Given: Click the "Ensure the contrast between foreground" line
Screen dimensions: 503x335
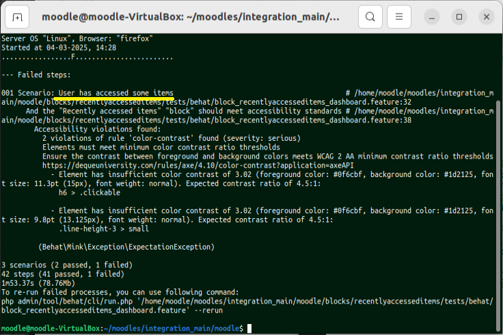Looking at the screenshot, I should coord(267,157).
